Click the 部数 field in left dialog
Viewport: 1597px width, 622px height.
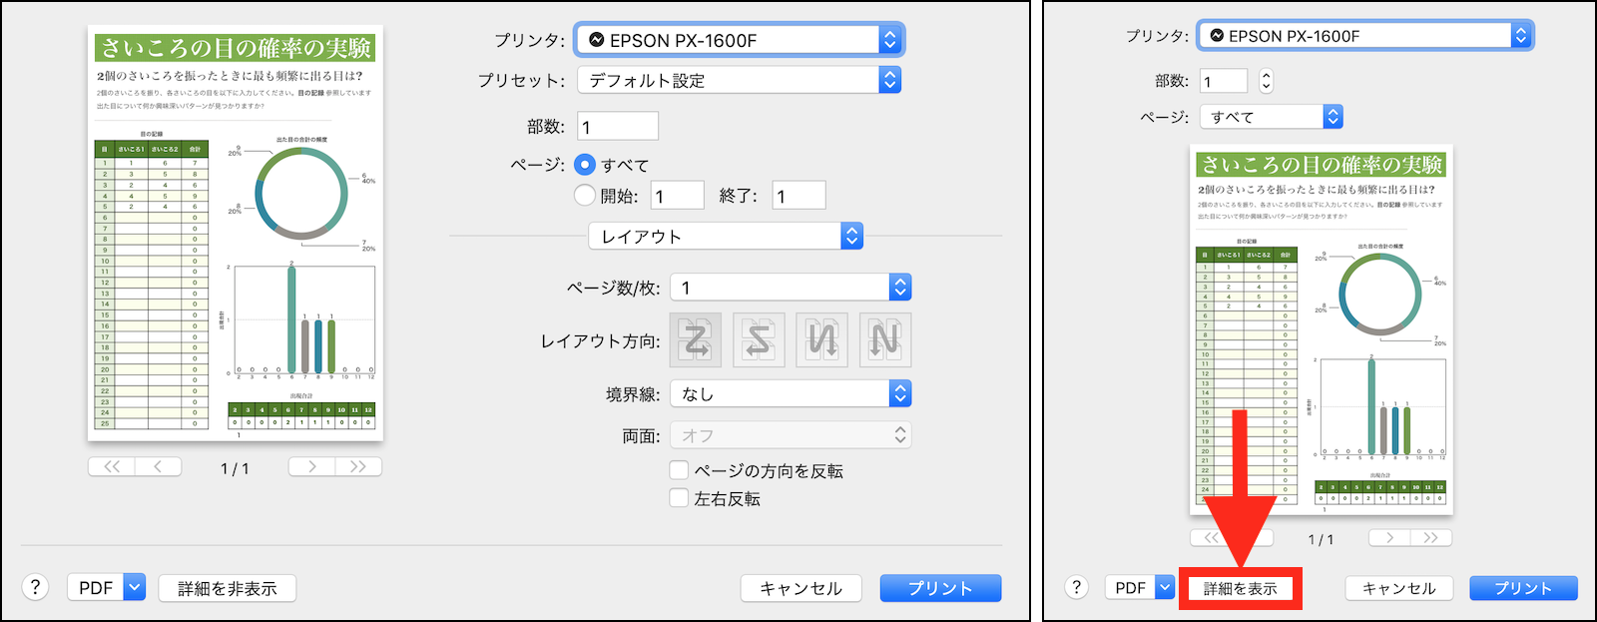(x=618, y=127)
